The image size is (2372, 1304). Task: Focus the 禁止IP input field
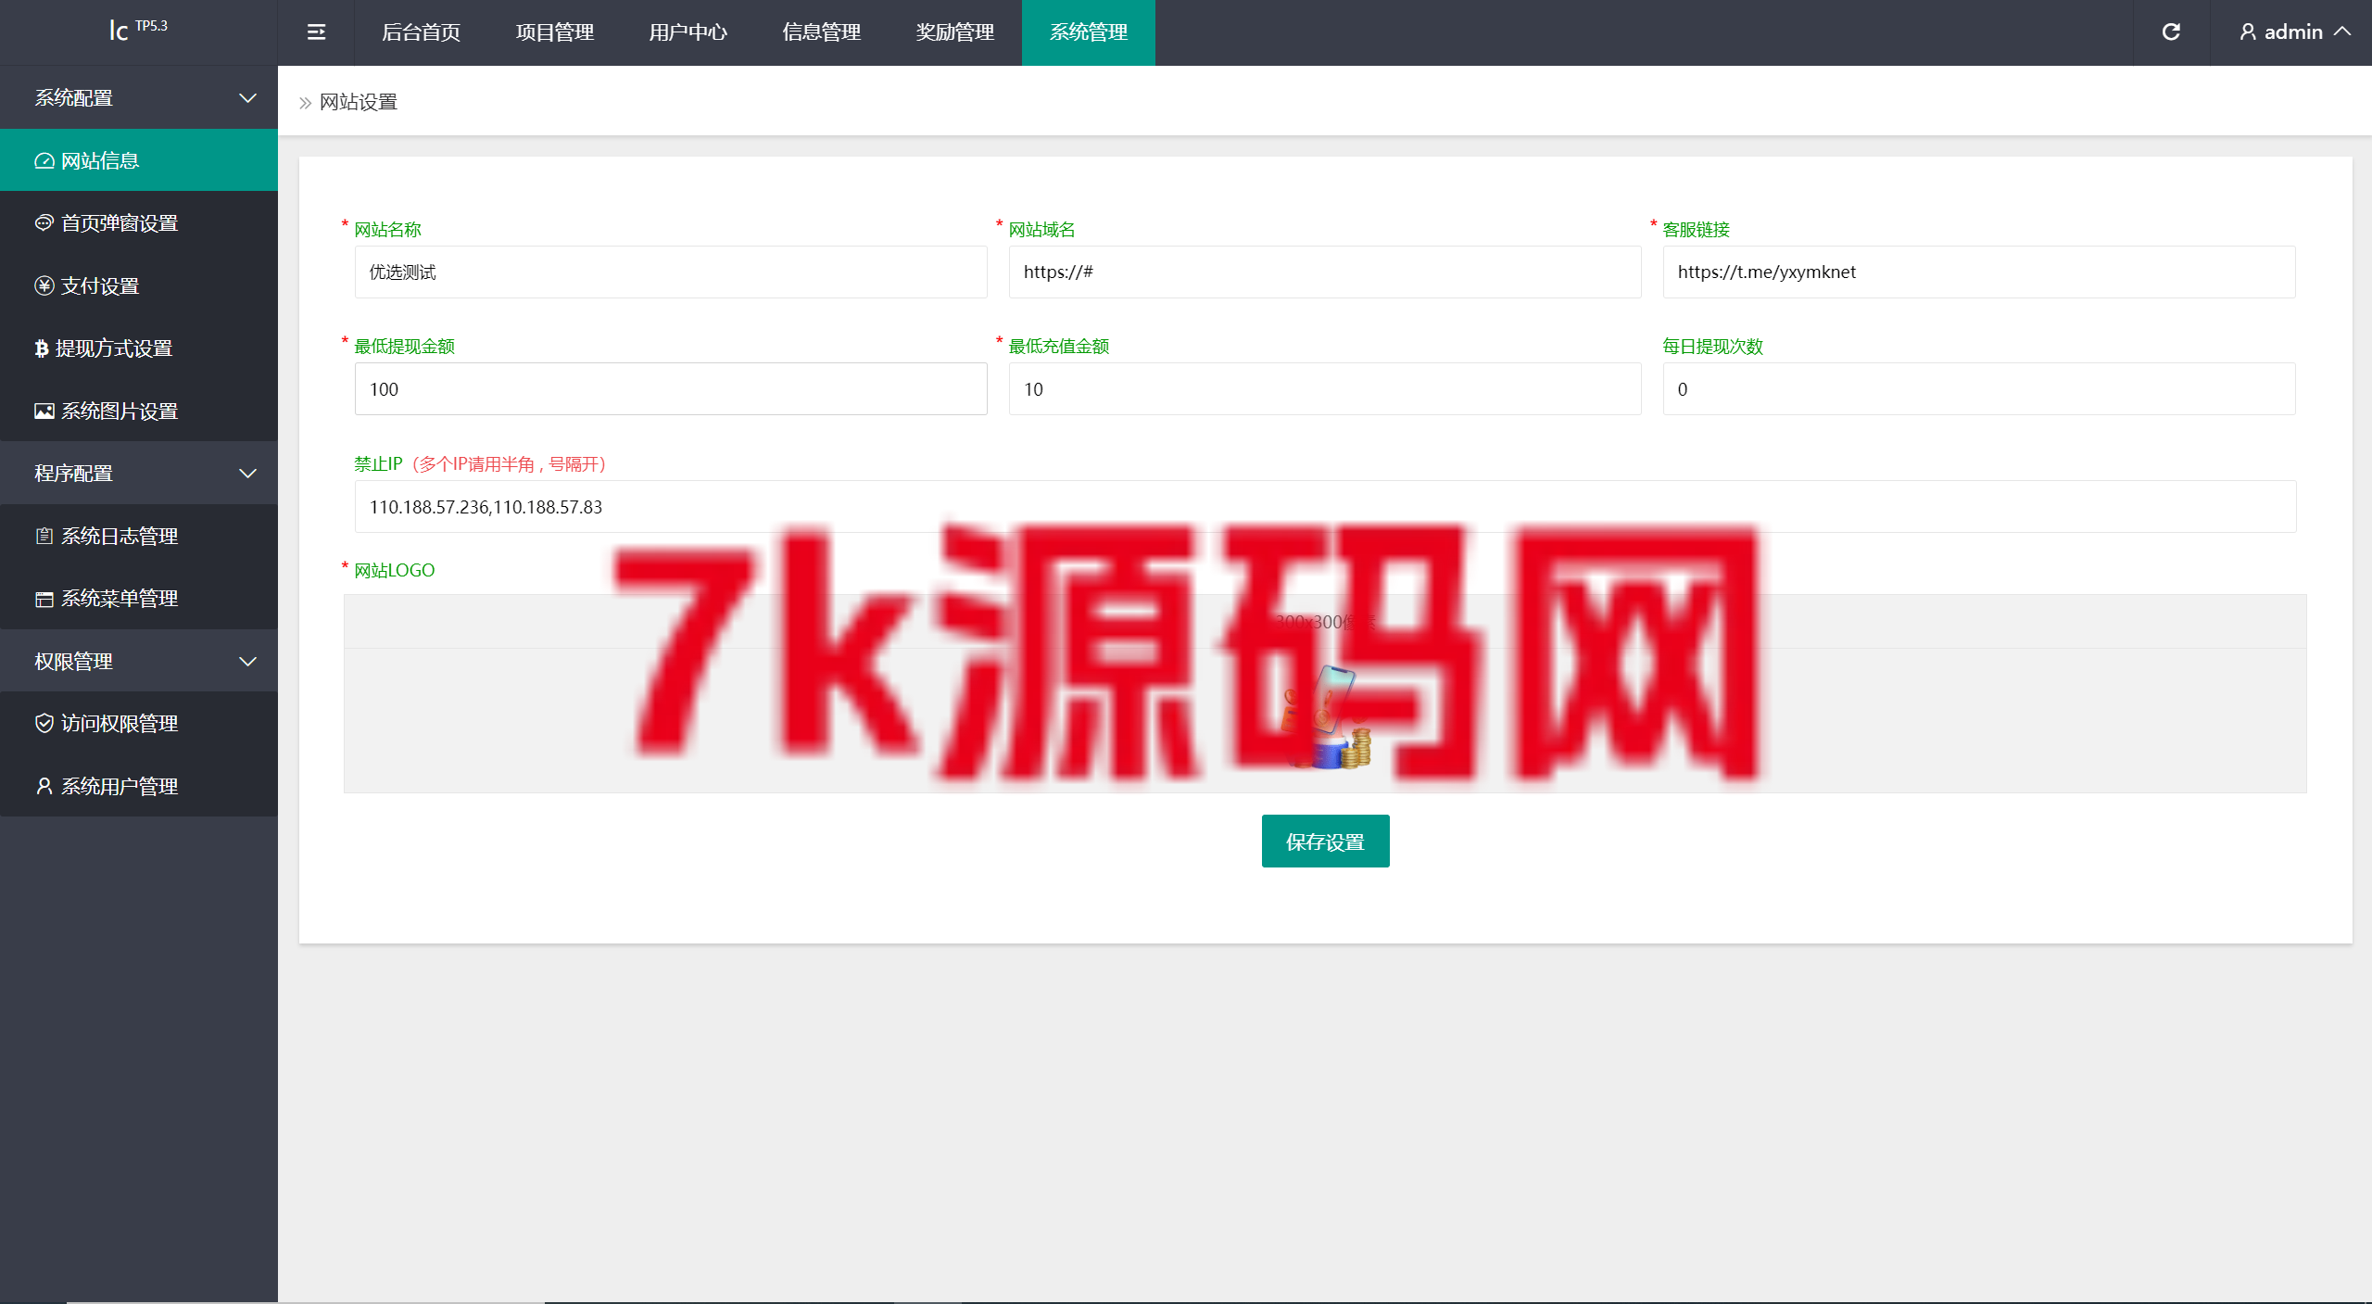pos(1325,507)
